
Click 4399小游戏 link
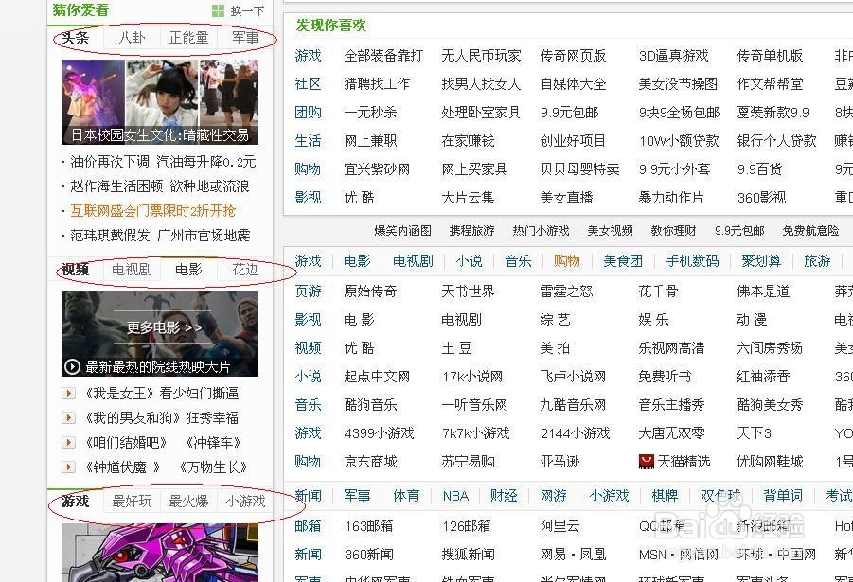380,433
